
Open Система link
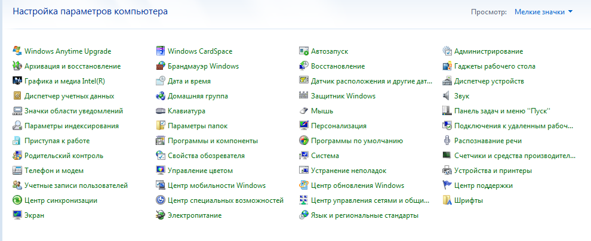(325, 156)
